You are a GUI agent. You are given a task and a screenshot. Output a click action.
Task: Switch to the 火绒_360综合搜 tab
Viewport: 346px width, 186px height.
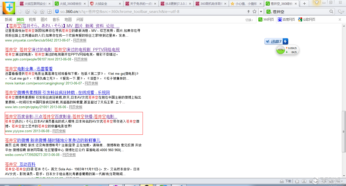coord(71,4)
